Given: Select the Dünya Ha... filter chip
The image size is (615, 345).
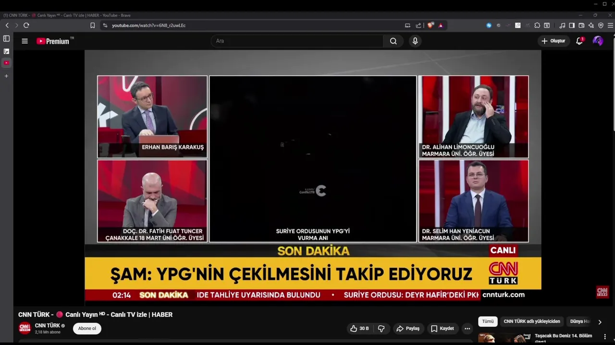Looking at the screenshot, I should pyautogui.click(x=579, y=322).
